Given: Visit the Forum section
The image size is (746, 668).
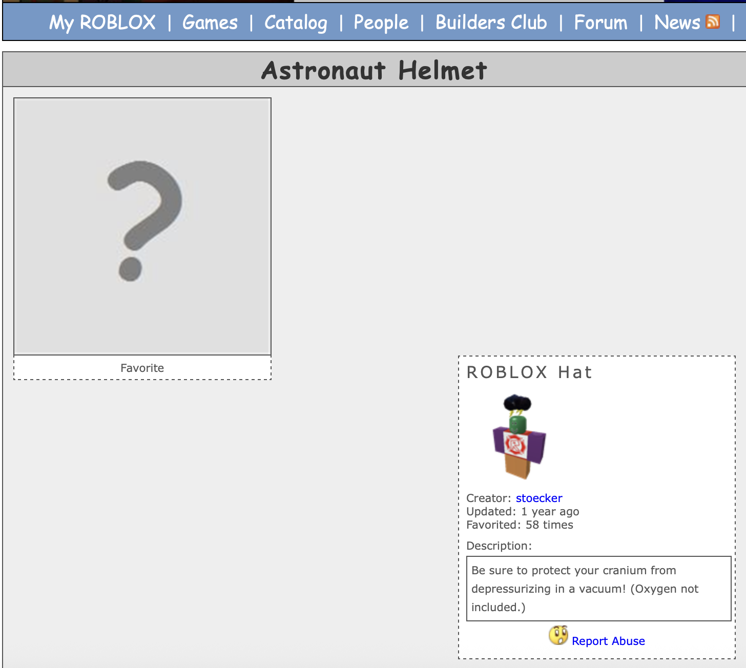Looking at the screenshot, I should tap(600, 23).
